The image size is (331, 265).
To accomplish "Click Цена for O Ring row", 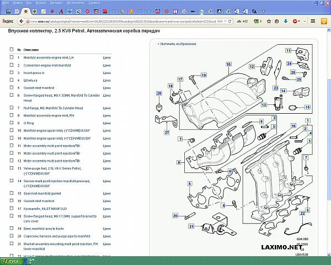I will click(106, 123).
